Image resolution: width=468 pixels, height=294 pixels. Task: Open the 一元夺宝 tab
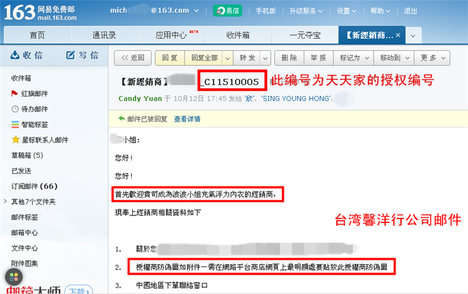(x=305, y=35)
